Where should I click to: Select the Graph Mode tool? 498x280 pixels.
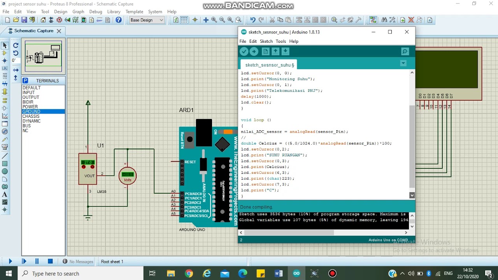5,116
